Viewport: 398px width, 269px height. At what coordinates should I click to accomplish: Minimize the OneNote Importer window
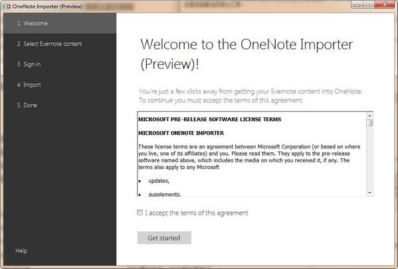point(357,4)
